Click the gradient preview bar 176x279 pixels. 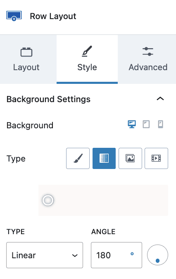click(103, 200)
